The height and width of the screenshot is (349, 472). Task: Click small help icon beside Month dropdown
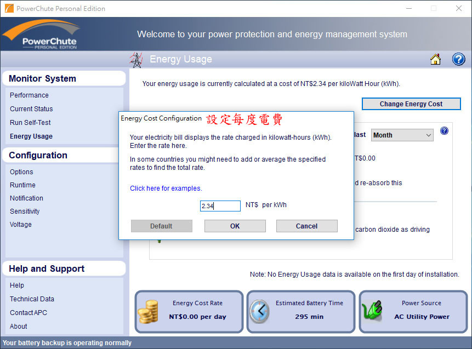[x=444, y=131]
